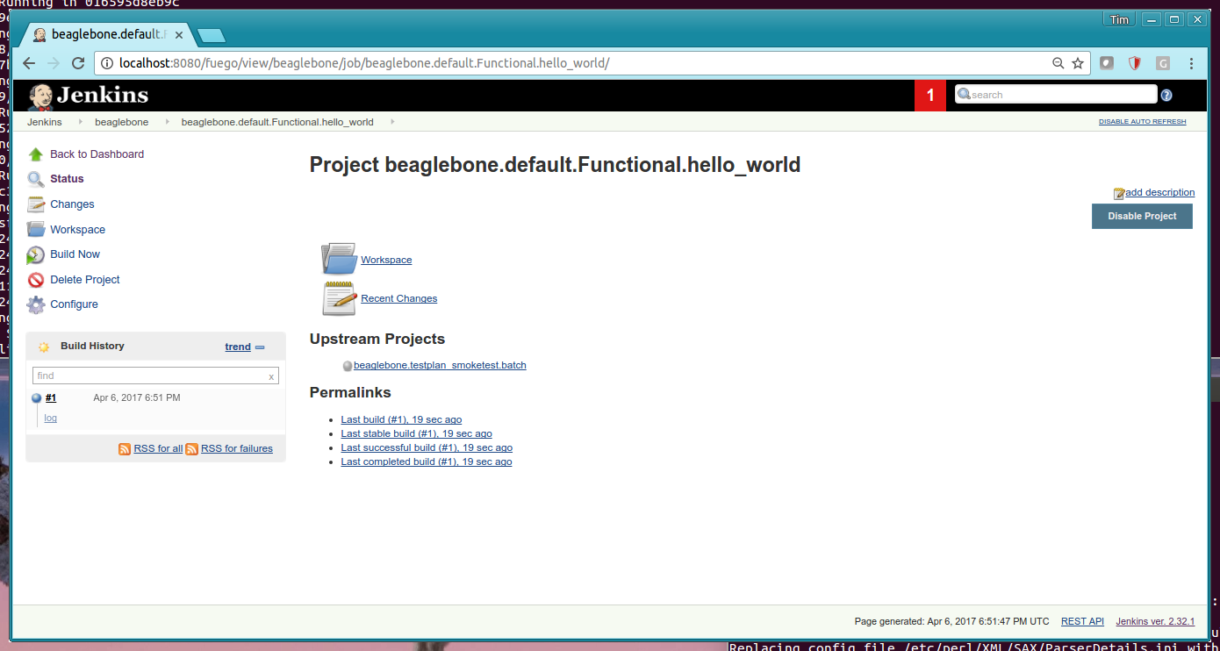Click the Tim profile button in title bar
Image resolution: width=1220 pixels, height=651 pixels.
point(1120,19)
